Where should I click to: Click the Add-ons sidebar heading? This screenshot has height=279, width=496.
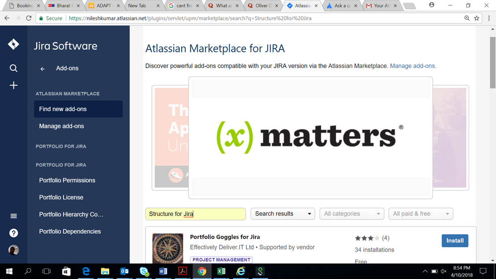point(67,69)
